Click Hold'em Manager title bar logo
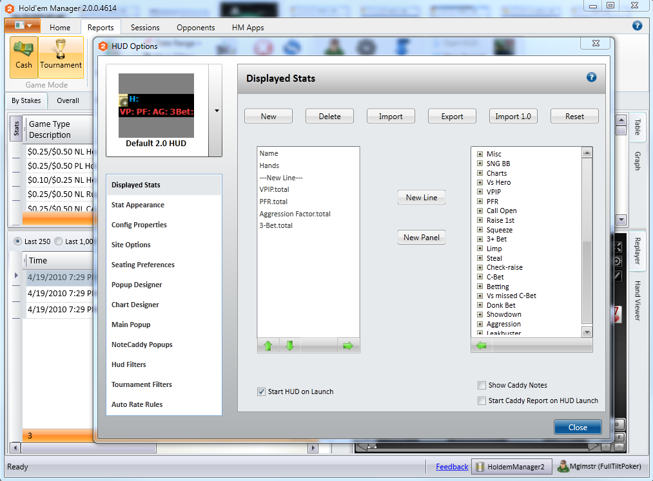 tap(9, 8)
